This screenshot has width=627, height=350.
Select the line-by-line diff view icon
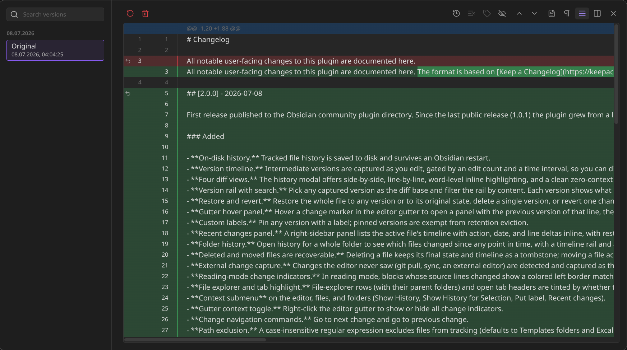(582, 13)
